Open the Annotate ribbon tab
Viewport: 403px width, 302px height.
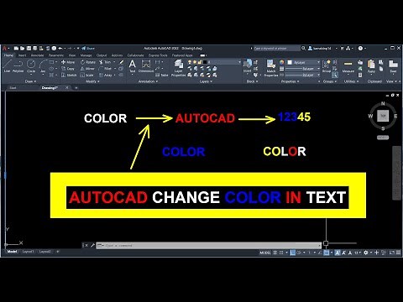click(x=37, y=55)
